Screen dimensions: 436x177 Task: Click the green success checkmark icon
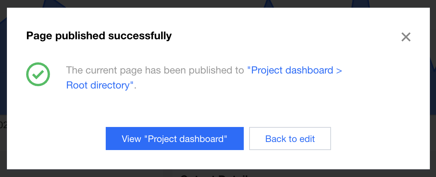click(38, 75)
